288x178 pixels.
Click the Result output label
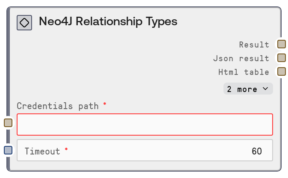[254, 44]
